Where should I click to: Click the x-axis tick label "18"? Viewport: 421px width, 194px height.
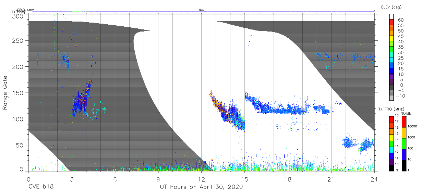(x=288, y=180)
